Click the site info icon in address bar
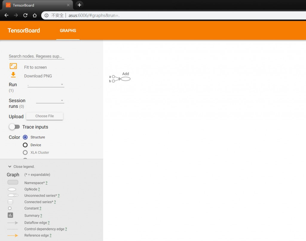The image size is (306, 241). pyautogui.click(x=46, y=16)
